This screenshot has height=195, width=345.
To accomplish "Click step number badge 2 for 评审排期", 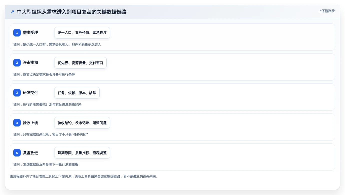I will (x=17, y=63).
